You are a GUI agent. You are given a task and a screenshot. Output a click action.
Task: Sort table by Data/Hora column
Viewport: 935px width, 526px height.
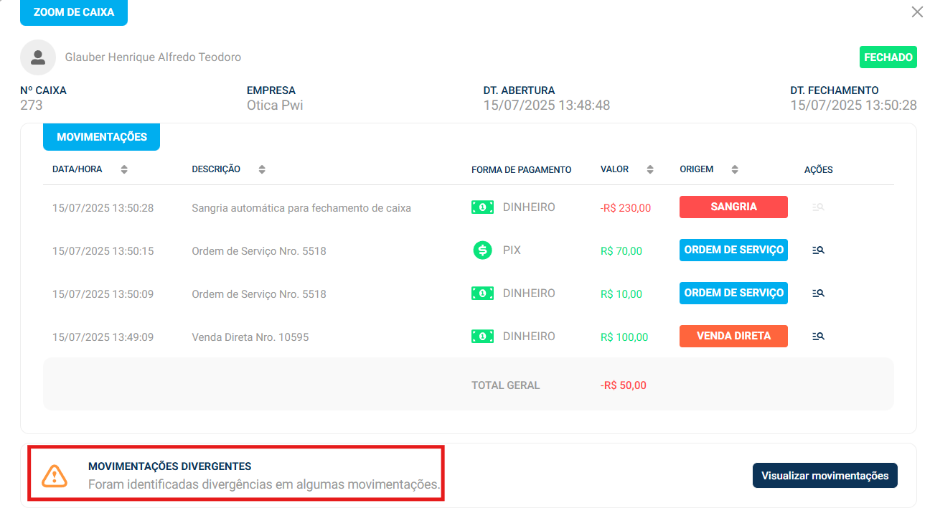(x=124, y=170)
